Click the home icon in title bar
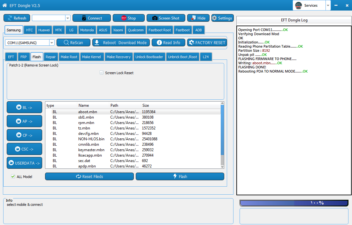The width and height of the screenshot is (352, 225). click(x=4, y=5)
